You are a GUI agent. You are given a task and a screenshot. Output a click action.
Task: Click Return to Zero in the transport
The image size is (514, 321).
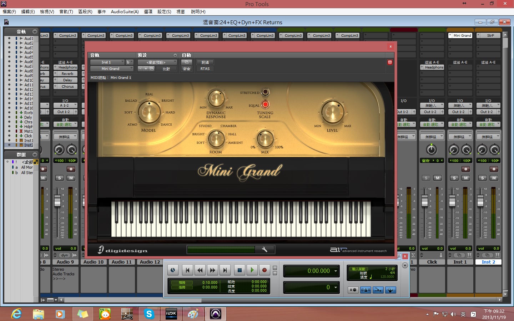(x=187, y=270)
